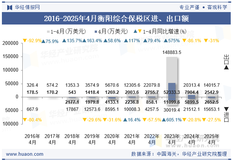Click the blue 2024 April bar
This screenshot has height=161, width=233.
192,97
